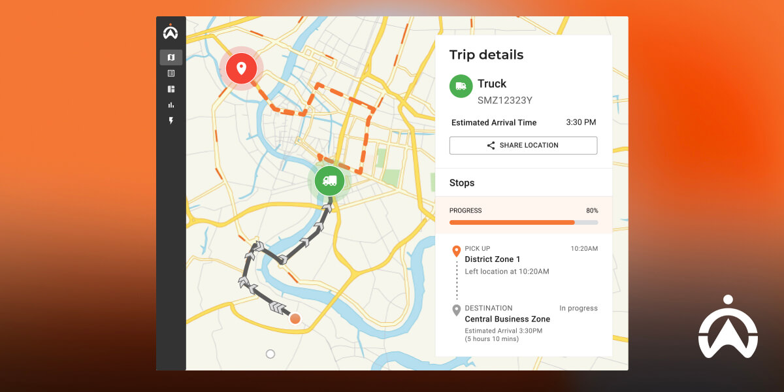The height and width of the screenshot is (392, 784).
Task: Select the red destination pin on the map
Action: [x=242, y=67]
